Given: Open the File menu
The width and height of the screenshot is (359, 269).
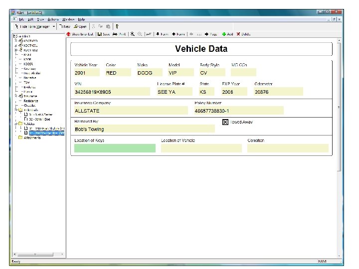Looking at the screenshot, I should coord(21,19).
